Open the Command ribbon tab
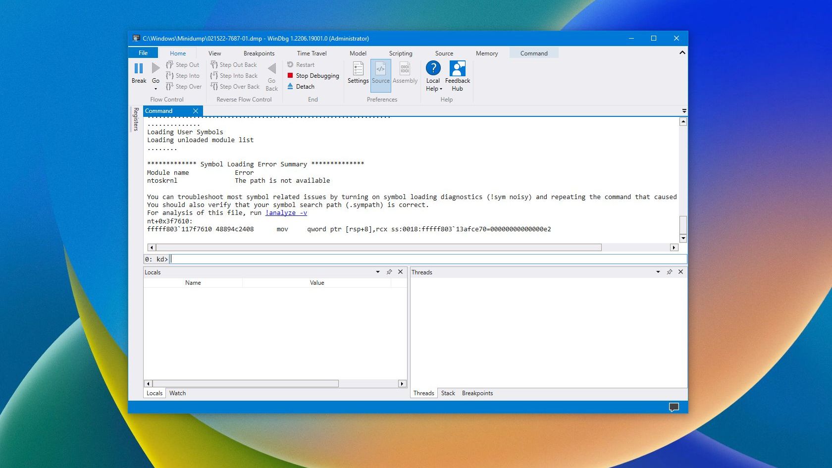The height and width of the screenshot is (468, 832). tap(533, 53)
